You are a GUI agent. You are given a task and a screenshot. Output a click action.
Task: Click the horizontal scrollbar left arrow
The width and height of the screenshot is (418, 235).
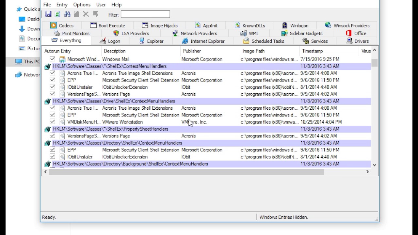coord(45,172)
